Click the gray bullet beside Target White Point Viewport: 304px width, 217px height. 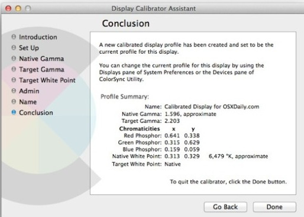[x=14, y=80]
